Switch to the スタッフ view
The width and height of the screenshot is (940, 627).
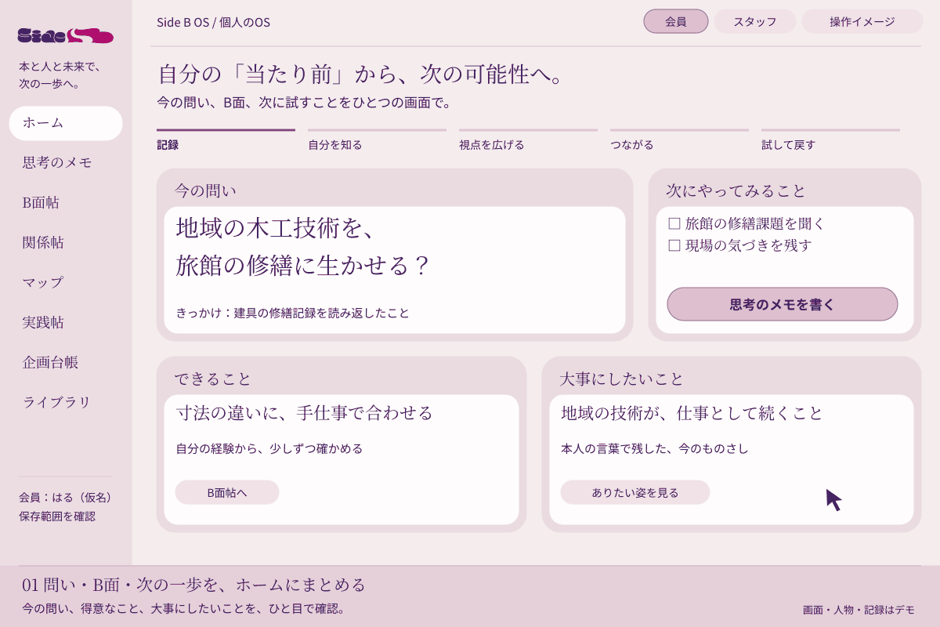pyautogui.click(x=755, y=21)
